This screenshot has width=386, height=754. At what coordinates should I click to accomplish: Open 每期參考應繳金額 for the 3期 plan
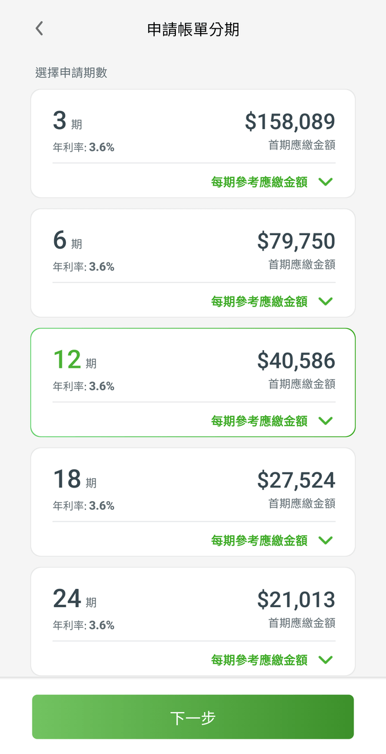tap(259, 182)
